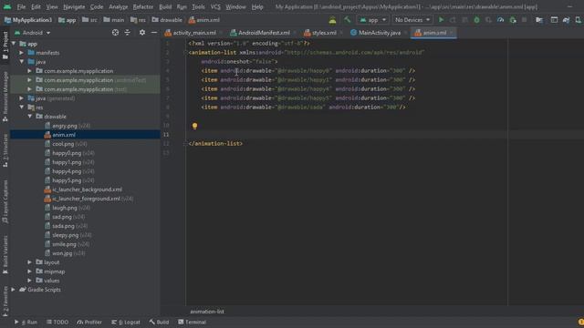
Task: Collapse the java folder node
Action: tap(22, 62)
